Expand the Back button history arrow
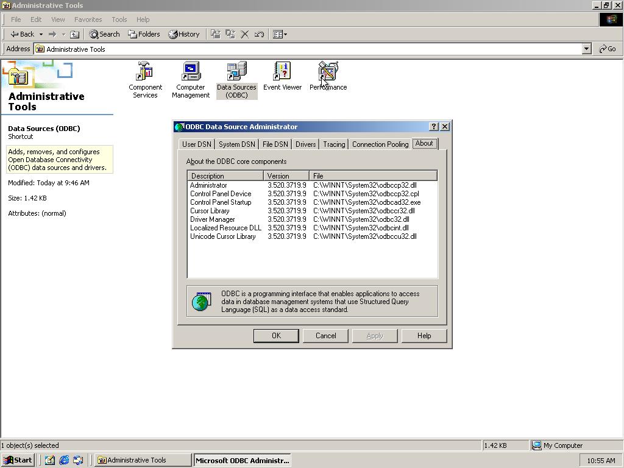The image size is (624, 468). point(41,34)
